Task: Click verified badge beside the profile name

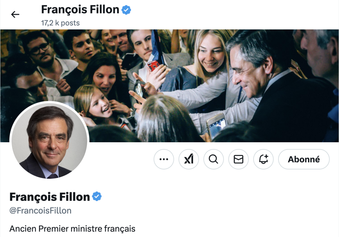Action: (97, 197)
